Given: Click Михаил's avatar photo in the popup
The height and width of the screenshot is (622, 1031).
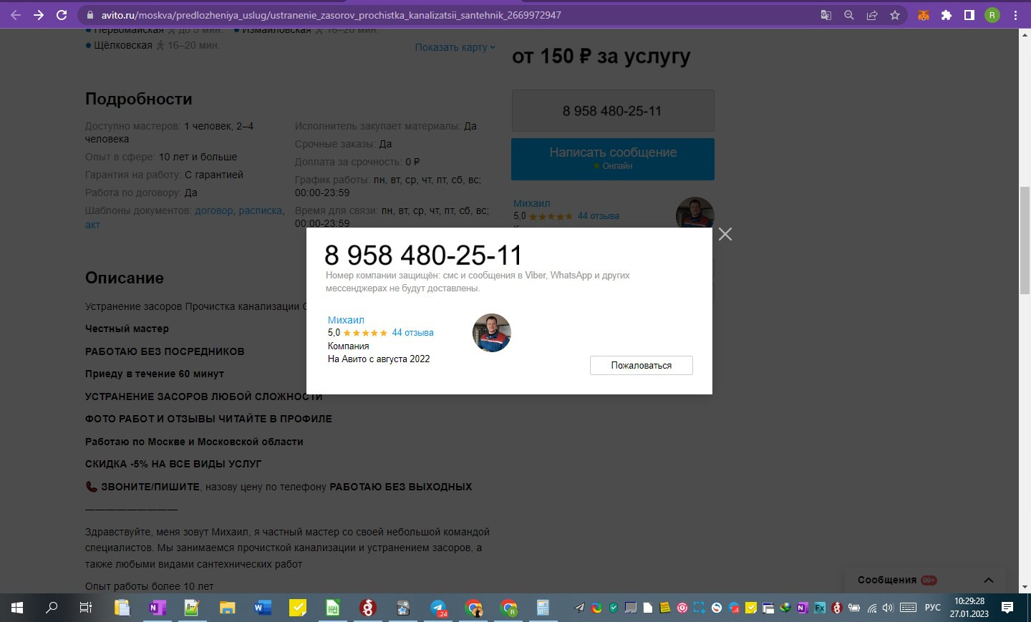Looking at the screenshot, I should coord(492,333).
